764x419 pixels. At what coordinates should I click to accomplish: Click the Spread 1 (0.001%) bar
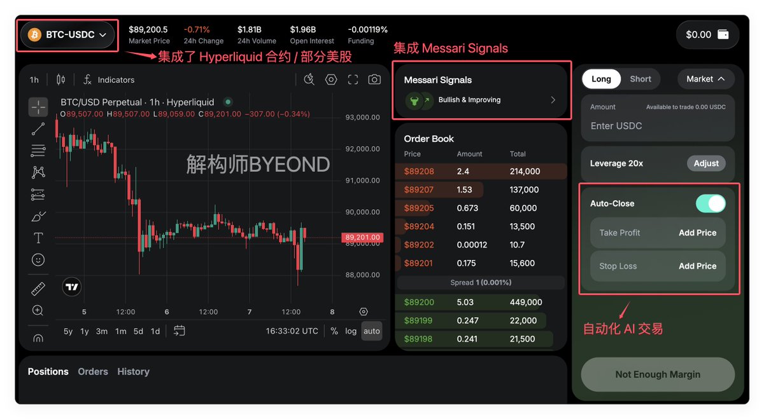[x=481, y=282]
